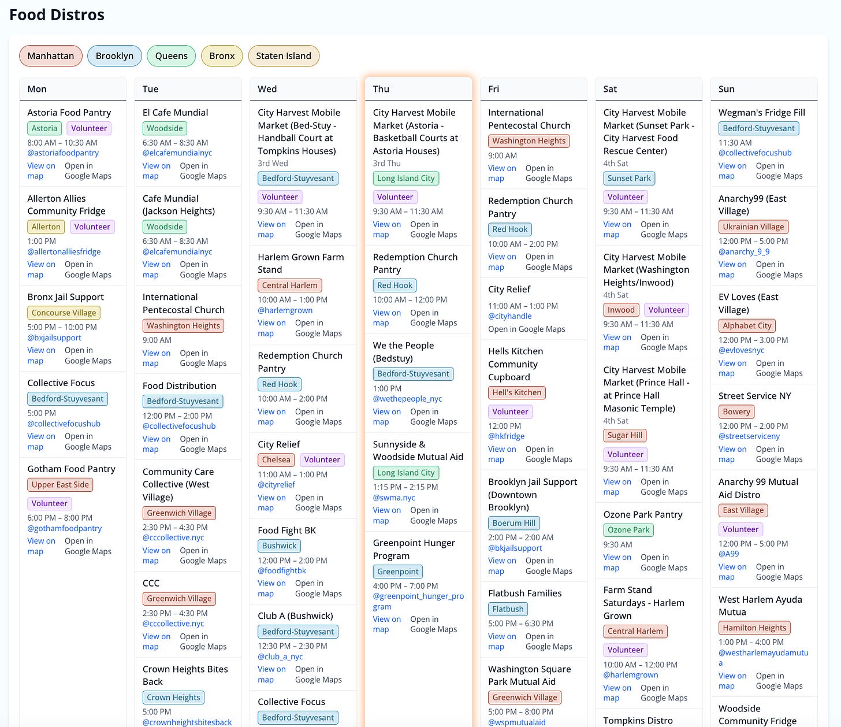Toggle the Bronx borough filter
841x727 pixels.
click(x=222, y=56)
